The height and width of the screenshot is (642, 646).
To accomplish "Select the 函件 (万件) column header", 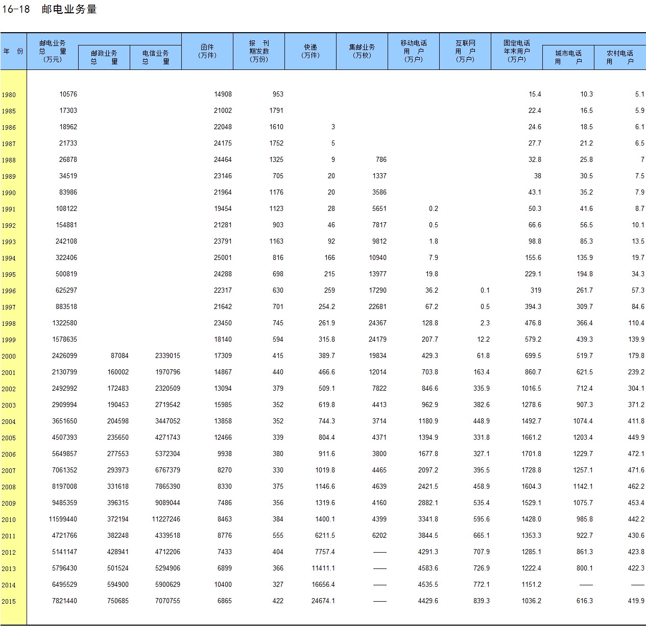I will coord(207,51).
